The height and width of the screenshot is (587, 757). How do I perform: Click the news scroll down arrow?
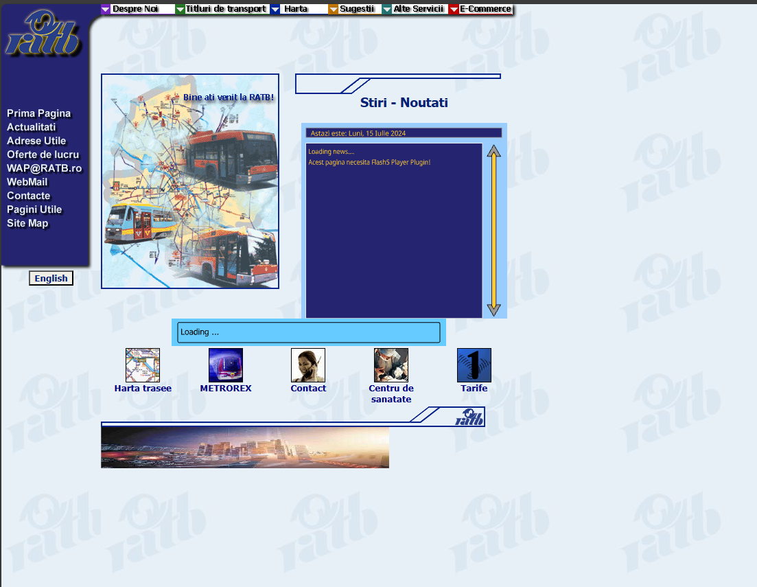click(493, 310)
